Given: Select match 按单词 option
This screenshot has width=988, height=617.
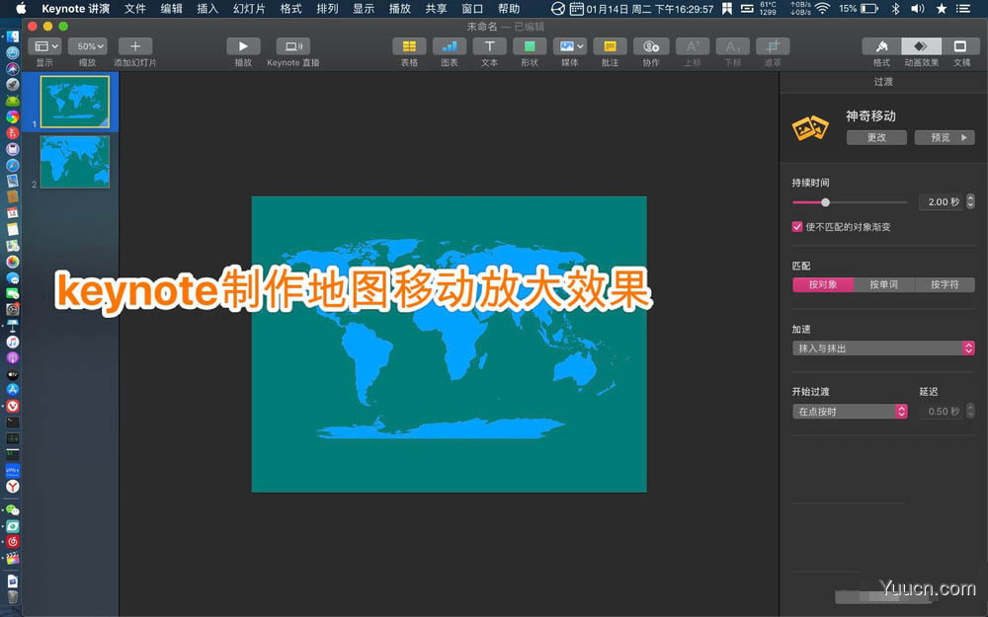Looking at the screenshot, I should [x=884, y=284].
